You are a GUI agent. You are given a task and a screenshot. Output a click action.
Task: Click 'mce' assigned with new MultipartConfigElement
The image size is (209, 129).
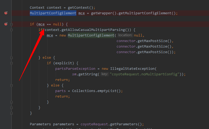[50, 35]
